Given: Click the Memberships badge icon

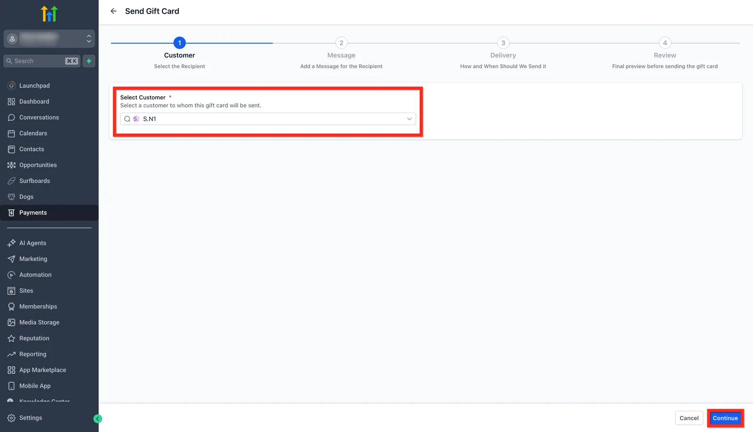Looking at the screenshot, I should (x=11, y=307).
